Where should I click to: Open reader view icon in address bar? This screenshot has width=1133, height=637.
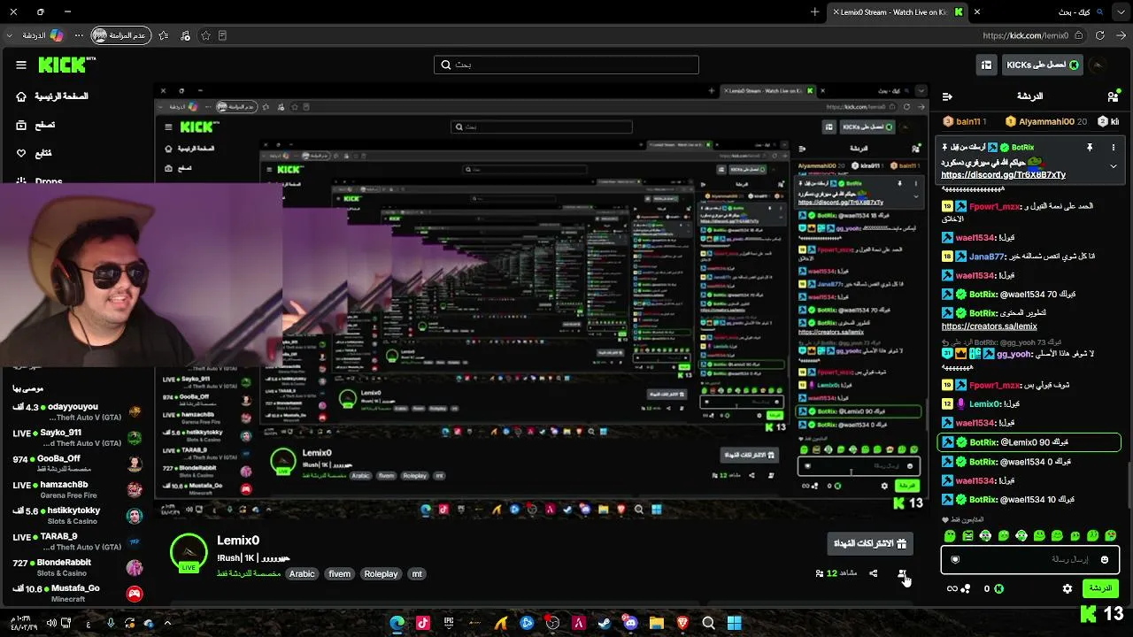click(222, 35)
